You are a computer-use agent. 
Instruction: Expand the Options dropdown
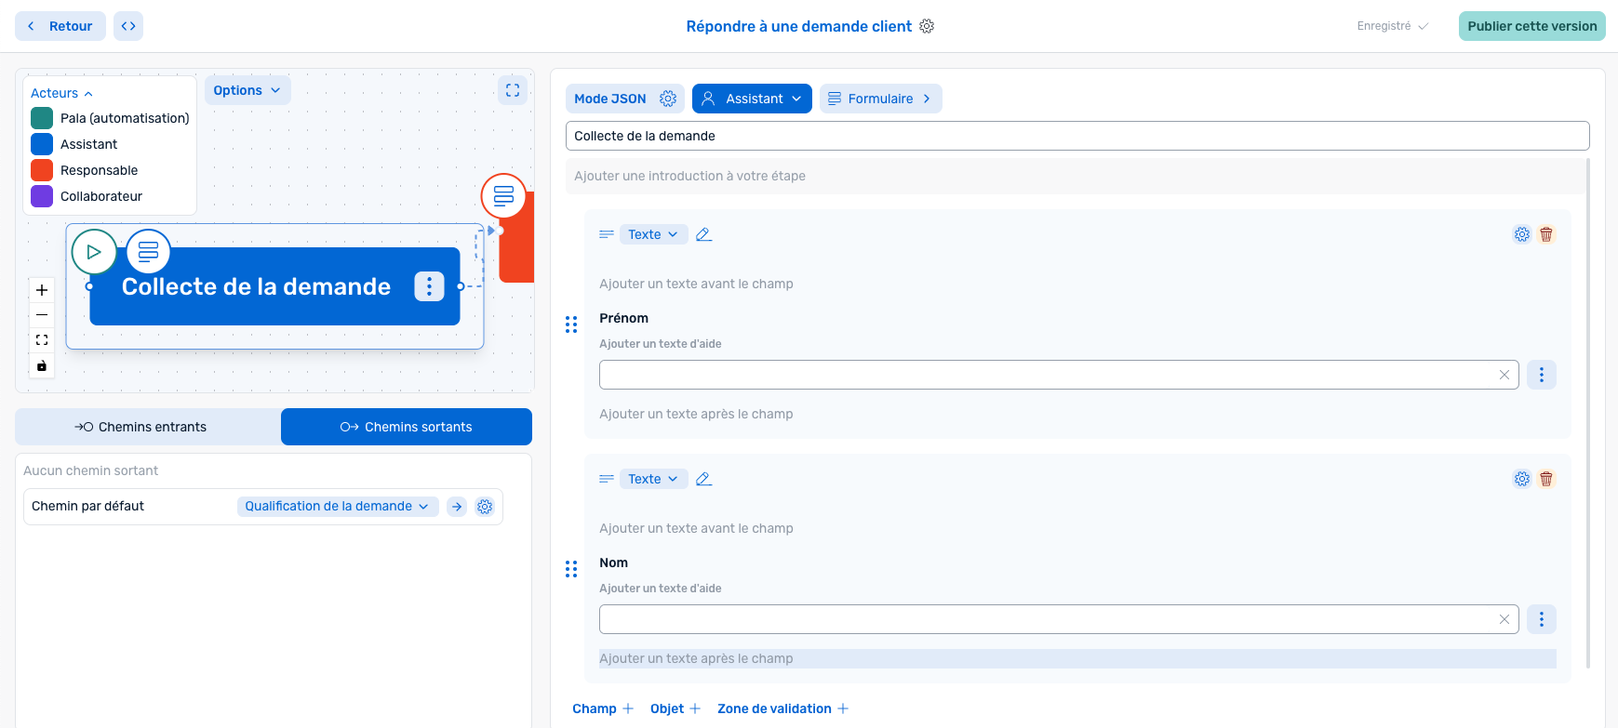click(247, 90)
